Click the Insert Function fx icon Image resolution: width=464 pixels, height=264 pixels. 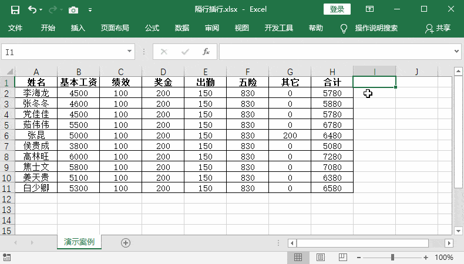(x=206, y=52)
